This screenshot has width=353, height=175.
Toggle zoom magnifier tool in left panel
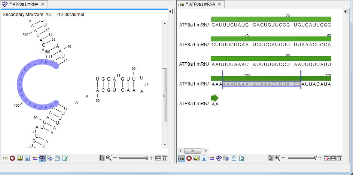pos(109,158)
